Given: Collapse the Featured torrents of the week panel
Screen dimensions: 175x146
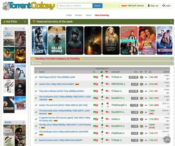Looking at the screenshot, I should tap(171, 22).
